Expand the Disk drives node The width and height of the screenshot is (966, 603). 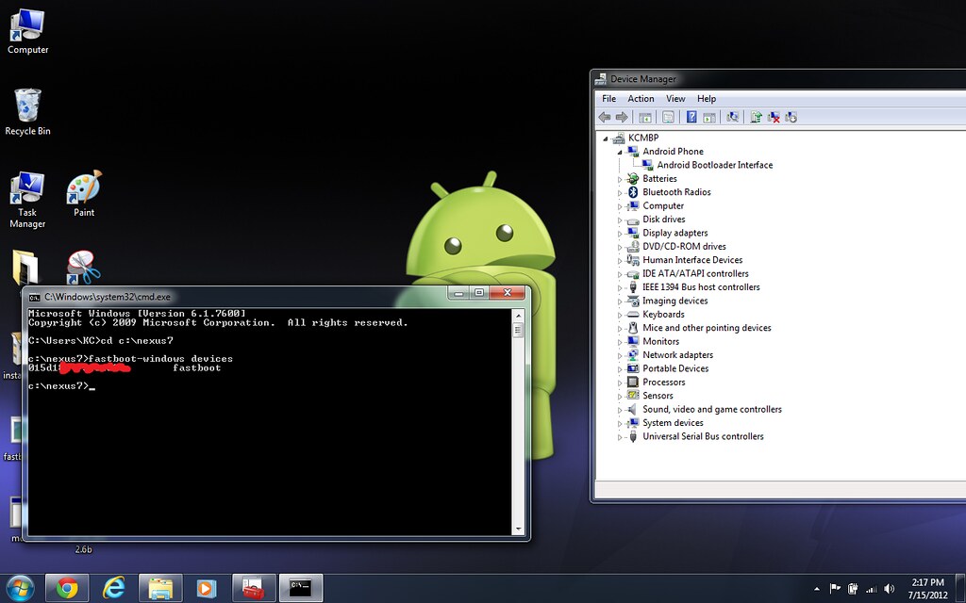tap(620, 220)
